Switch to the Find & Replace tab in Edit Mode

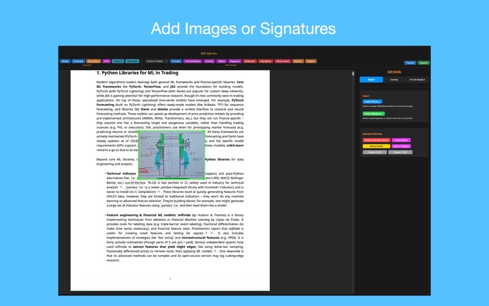(x=417, y=80)
